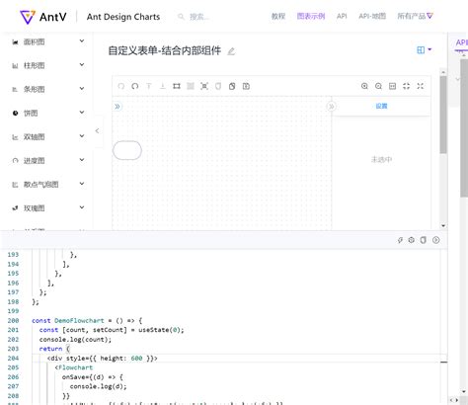Click the fullscreen icon at toolbar end
The image size is (468, 405).
click(421, 86)
